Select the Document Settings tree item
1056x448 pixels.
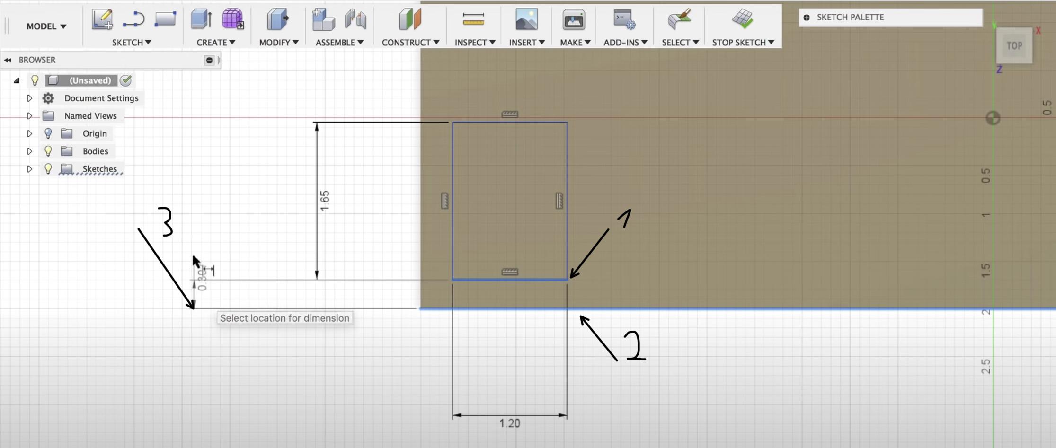click(x=101, y=98)
